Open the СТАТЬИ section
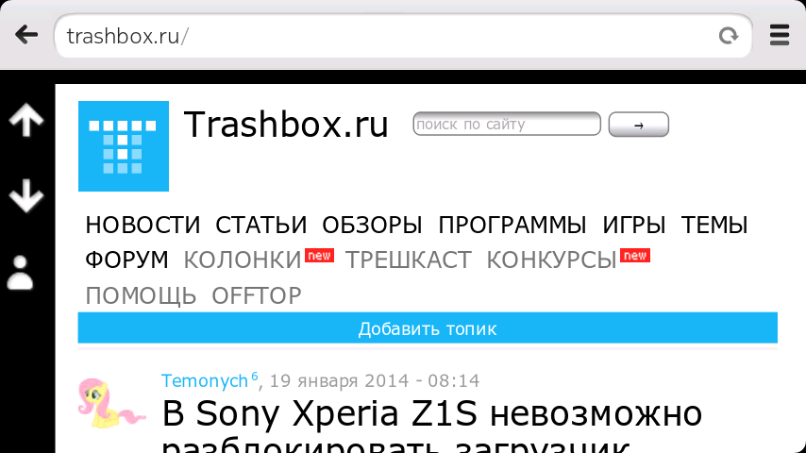806x453 pixels. click(x=261, y=226)
